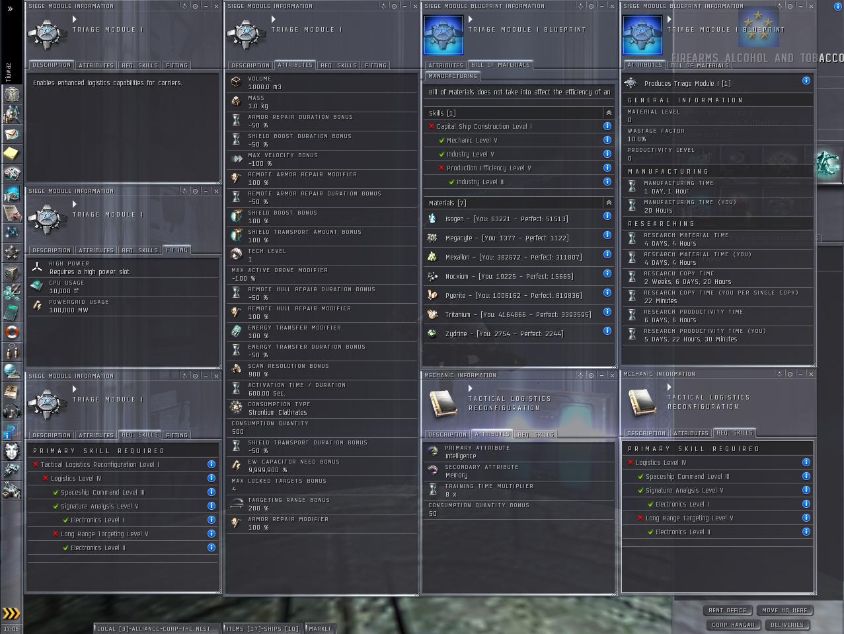This screenshot has height=634, width=844.
Task: Click the Megacyte mineral icon
Action: [432, 238]
